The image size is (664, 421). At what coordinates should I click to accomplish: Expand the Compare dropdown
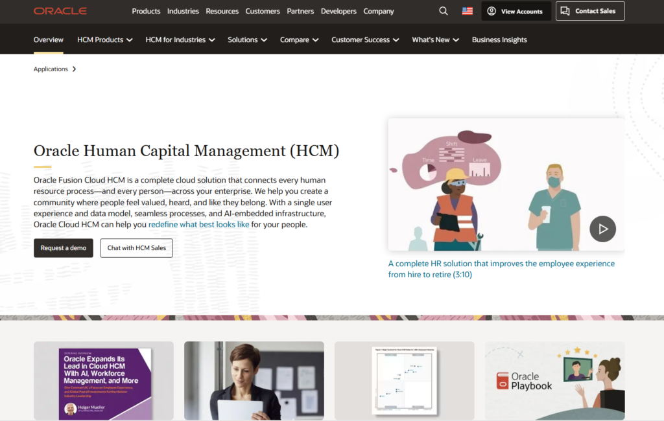pyautogui.click(x=299, y=40)
